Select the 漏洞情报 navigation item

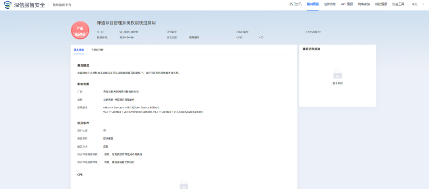tap(313, 4)
